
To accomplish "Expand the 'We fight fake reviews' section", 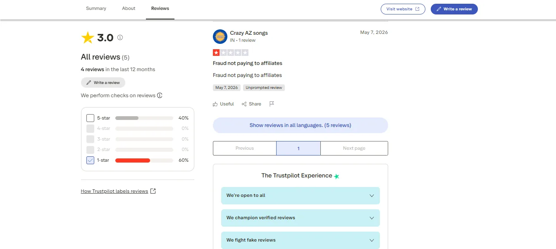I will [301, 240].
